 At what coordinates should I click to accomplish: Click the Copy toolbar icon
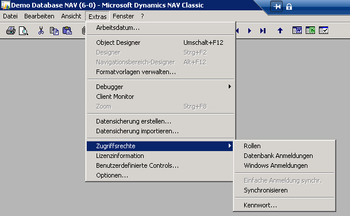click(54, 31)
